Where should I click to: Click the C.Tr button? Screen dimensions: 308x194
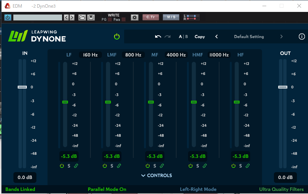coord(151,17)
